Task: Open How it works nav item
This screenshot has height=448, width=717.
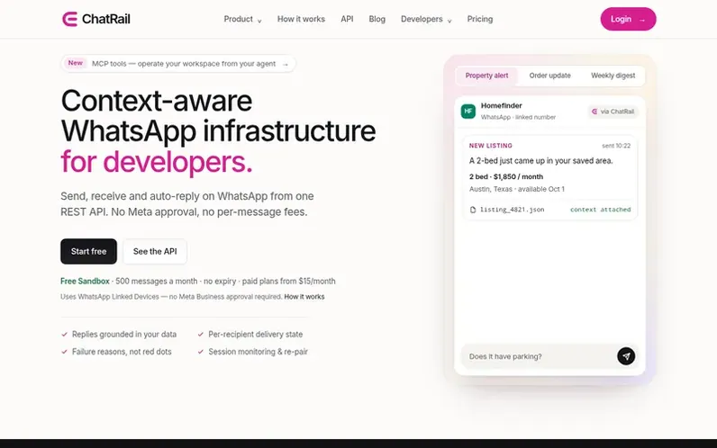Action: [301, 19]
